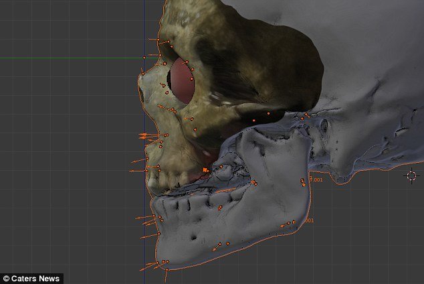Click the upper .001 label near the jaw angle

click(x=316, y=180)
